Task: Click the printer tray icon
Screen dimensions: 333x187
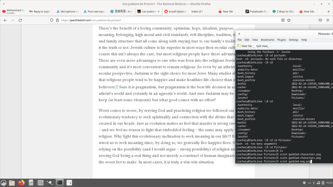Action: tap(304, 183)
